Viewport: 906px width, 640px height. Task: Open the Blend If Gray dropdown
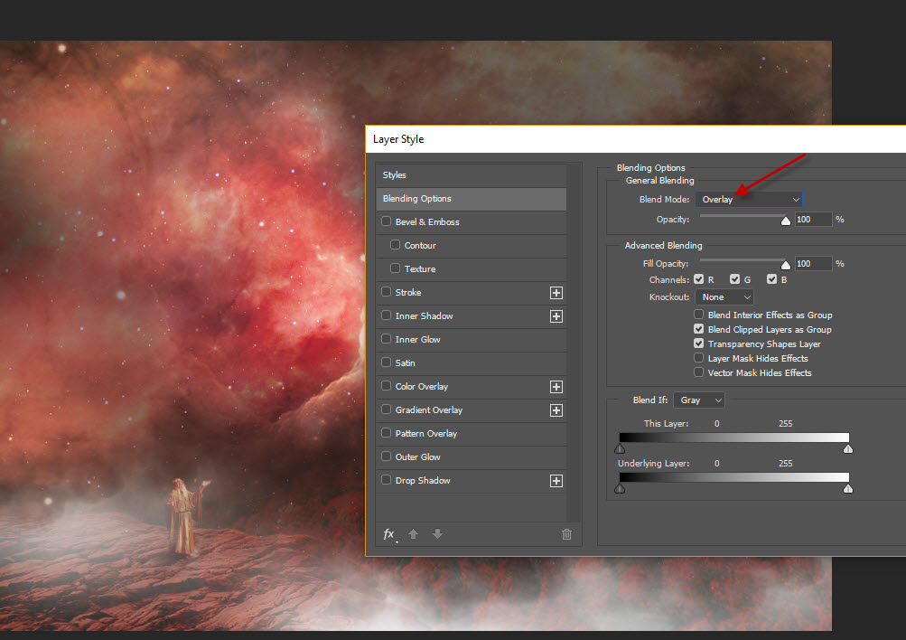[699, 400]
